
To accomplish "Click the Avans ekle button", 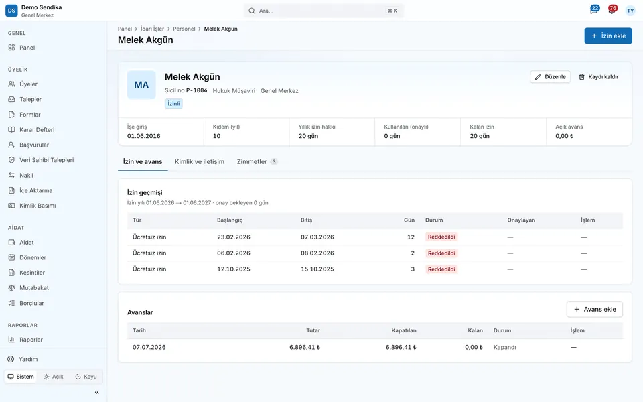I will point(595,310).
